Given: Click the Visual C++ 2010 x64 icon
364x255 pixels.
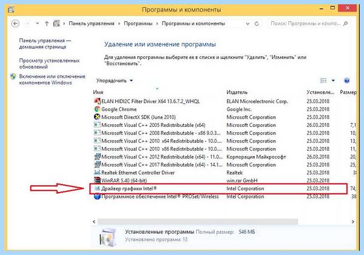Looking at the screenshot, I should click(97, 141).
